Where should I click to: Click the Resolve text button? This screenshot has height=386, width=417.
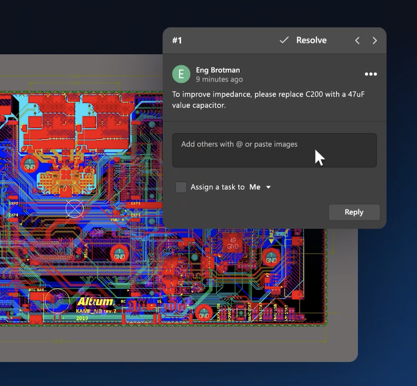[311, 40]
